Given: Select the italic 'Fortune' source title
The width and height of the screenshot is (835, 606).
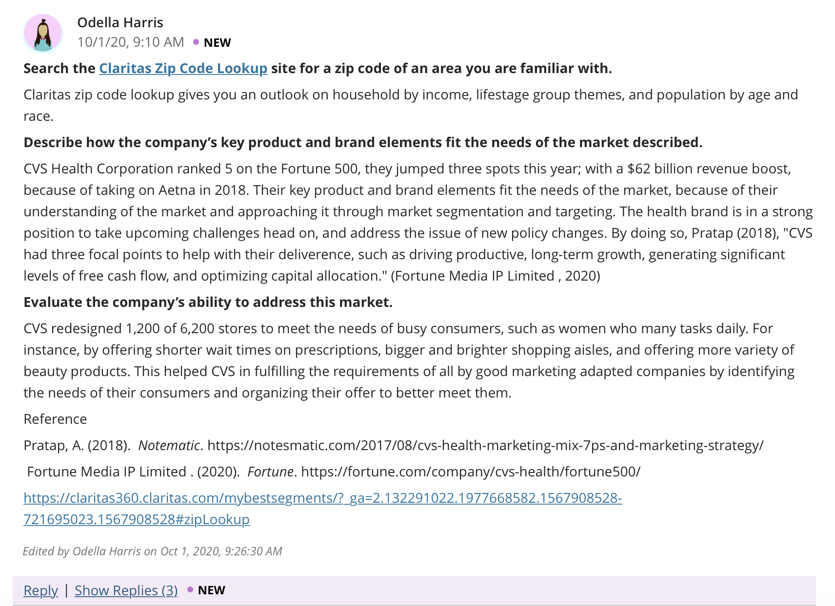Looking at the screenshot, I should click(270, 472).
